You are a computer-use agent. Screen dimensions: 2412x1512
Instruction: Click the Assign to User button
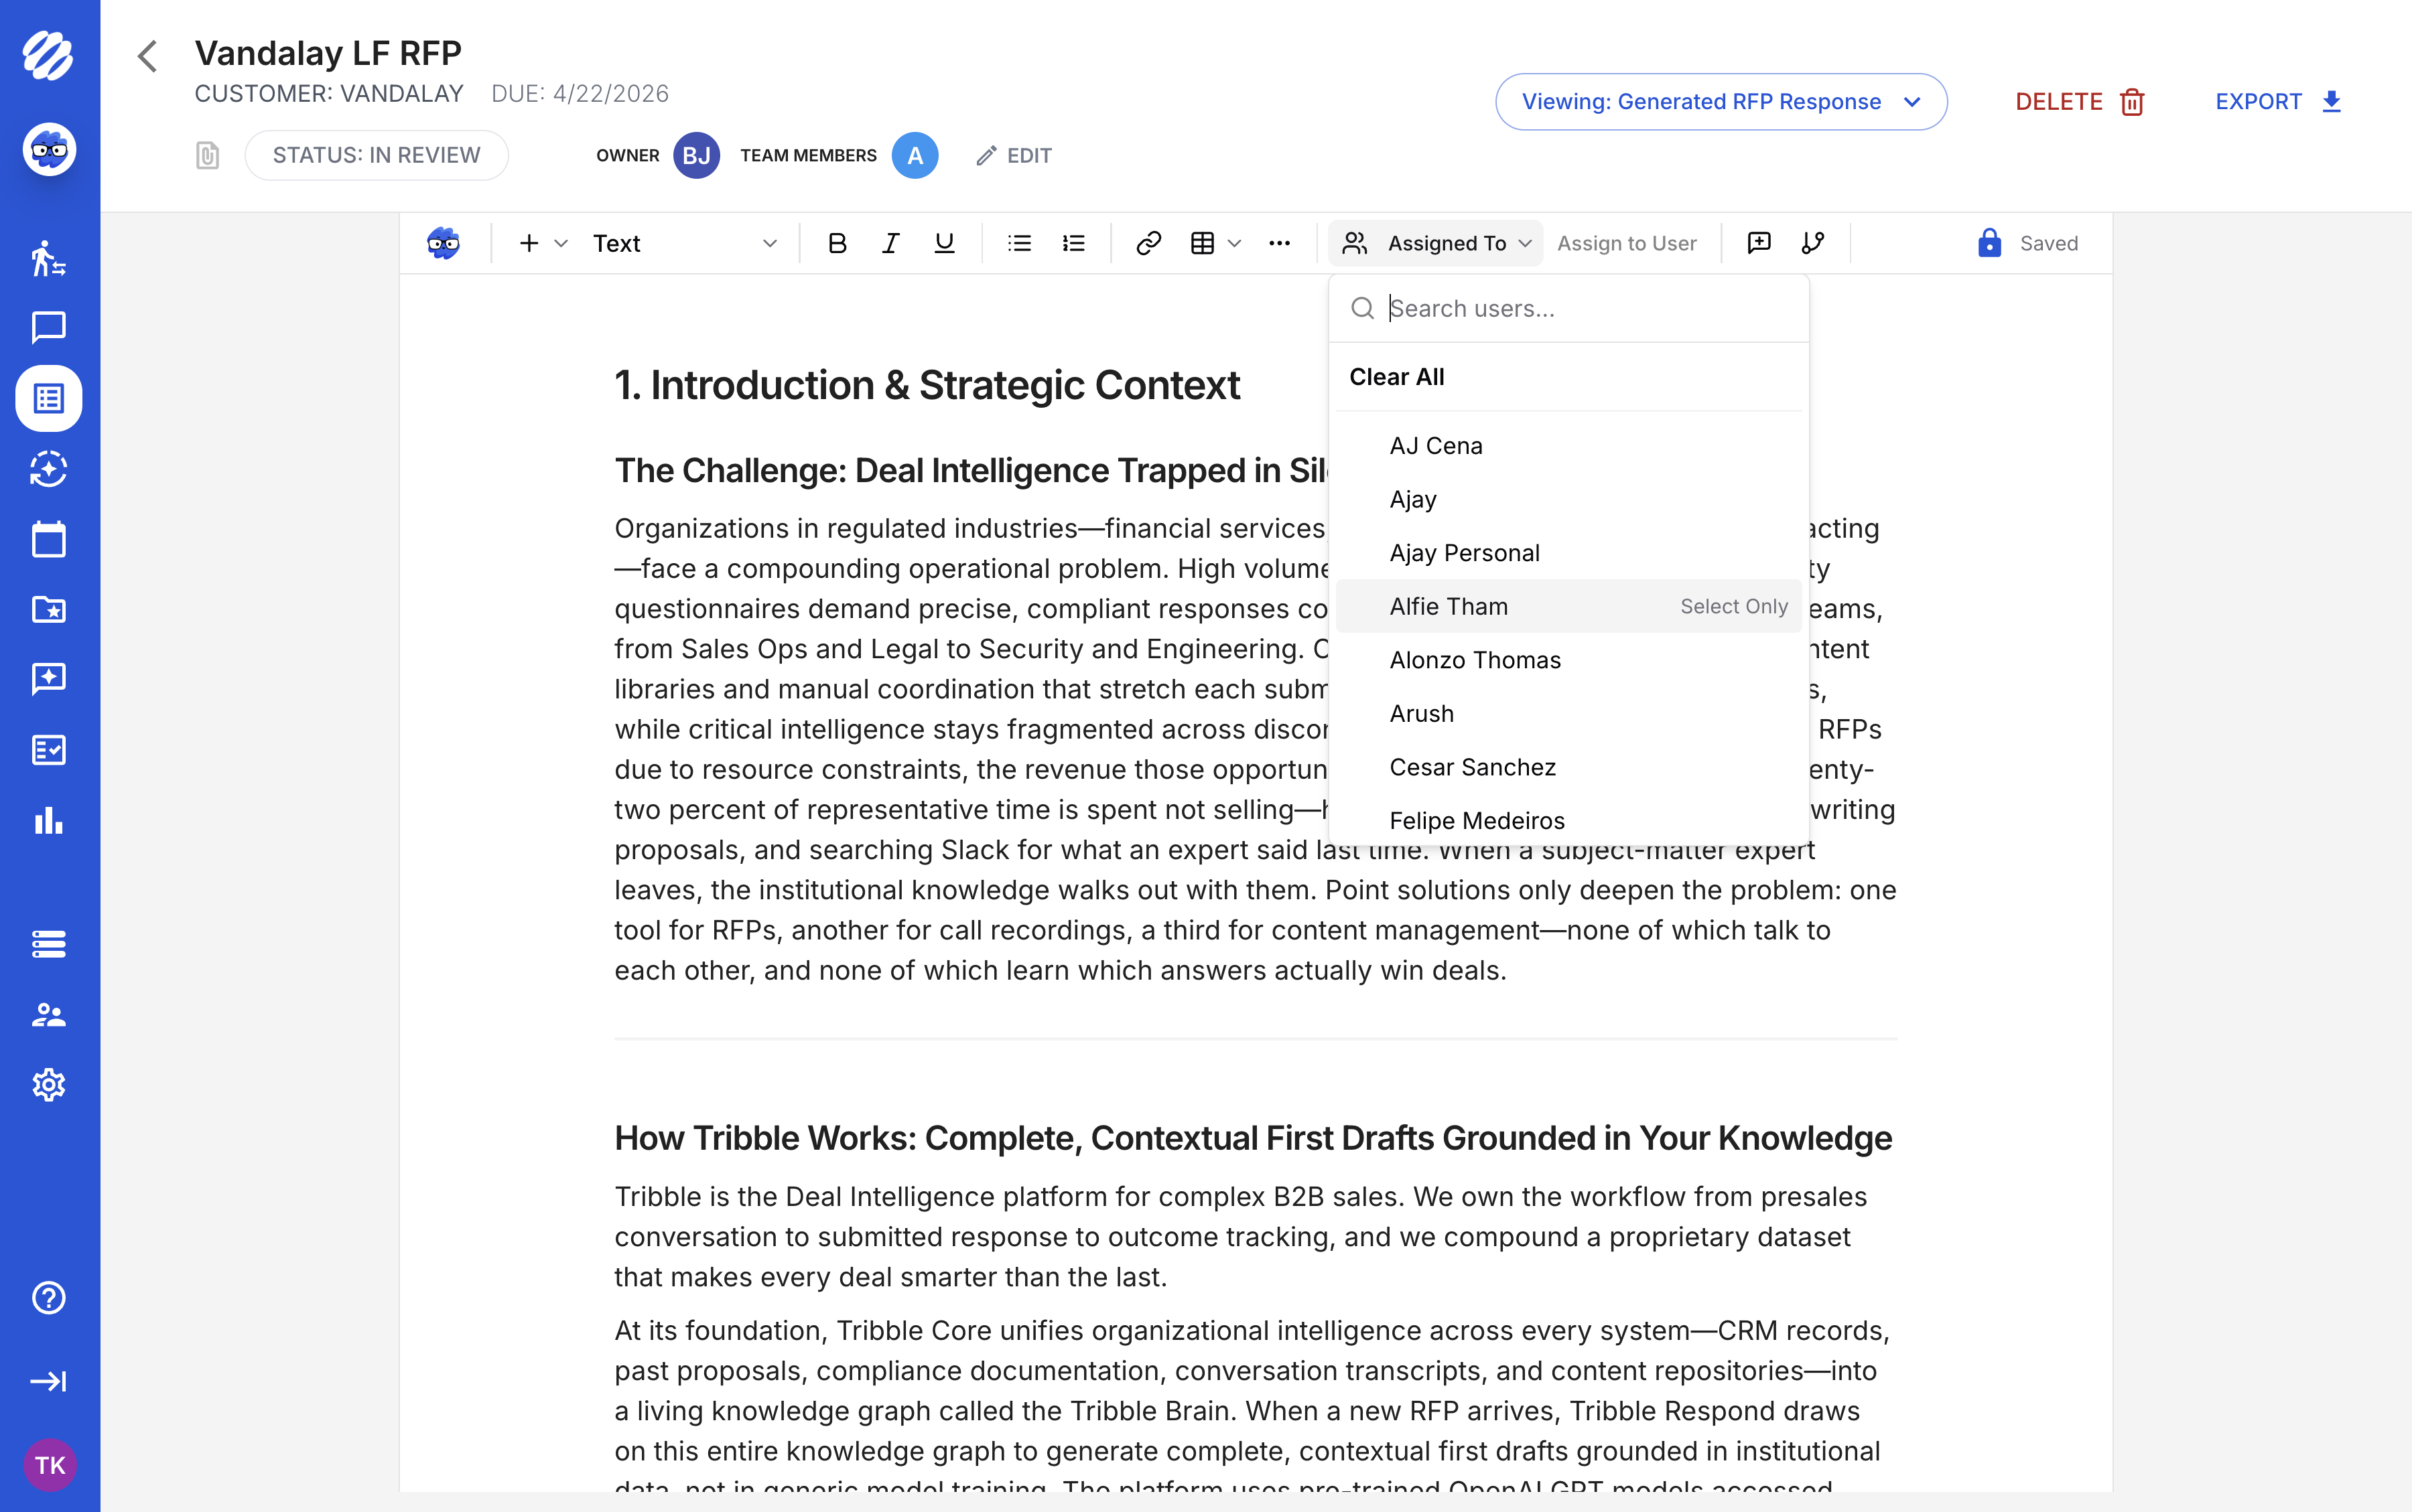(1627, 243)
